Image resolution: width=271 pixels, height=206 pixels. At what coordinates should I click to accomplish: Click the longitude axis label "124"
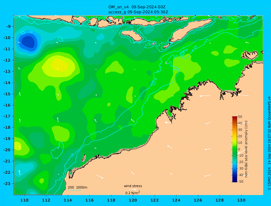(176, 200)
